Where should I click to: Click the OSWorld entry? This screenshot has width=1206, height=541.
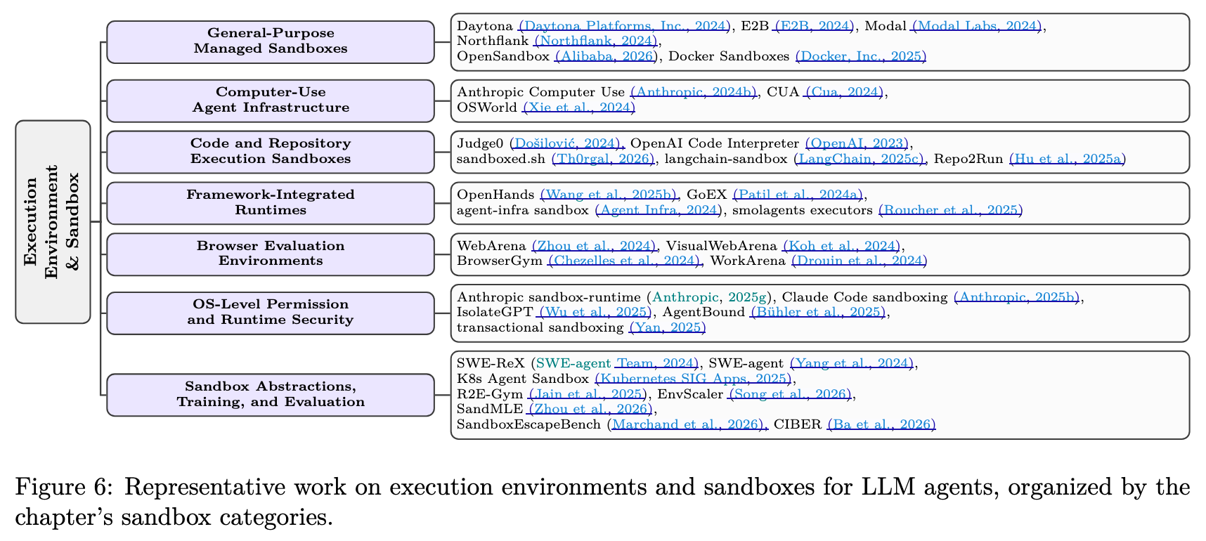[x=488, y=107]
